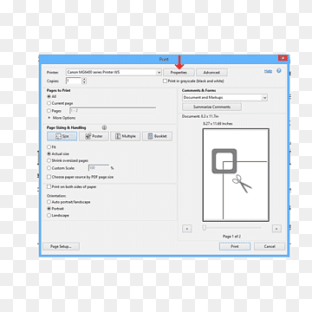
Task: Choose the Multiple pages button
Action: pos(126,136)
